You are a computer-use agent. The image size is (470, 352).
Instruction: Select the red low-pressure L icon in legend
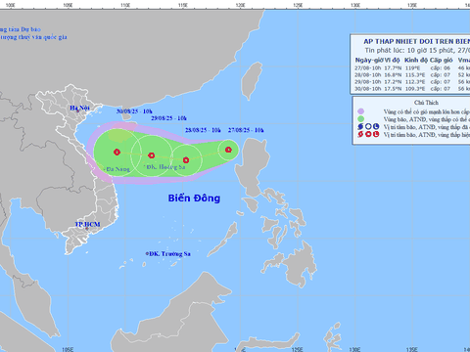coord(376,134)
